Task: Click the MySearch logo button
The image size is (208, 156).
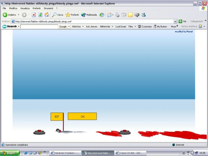Action: pyautogui.click(x=9, y=27)
